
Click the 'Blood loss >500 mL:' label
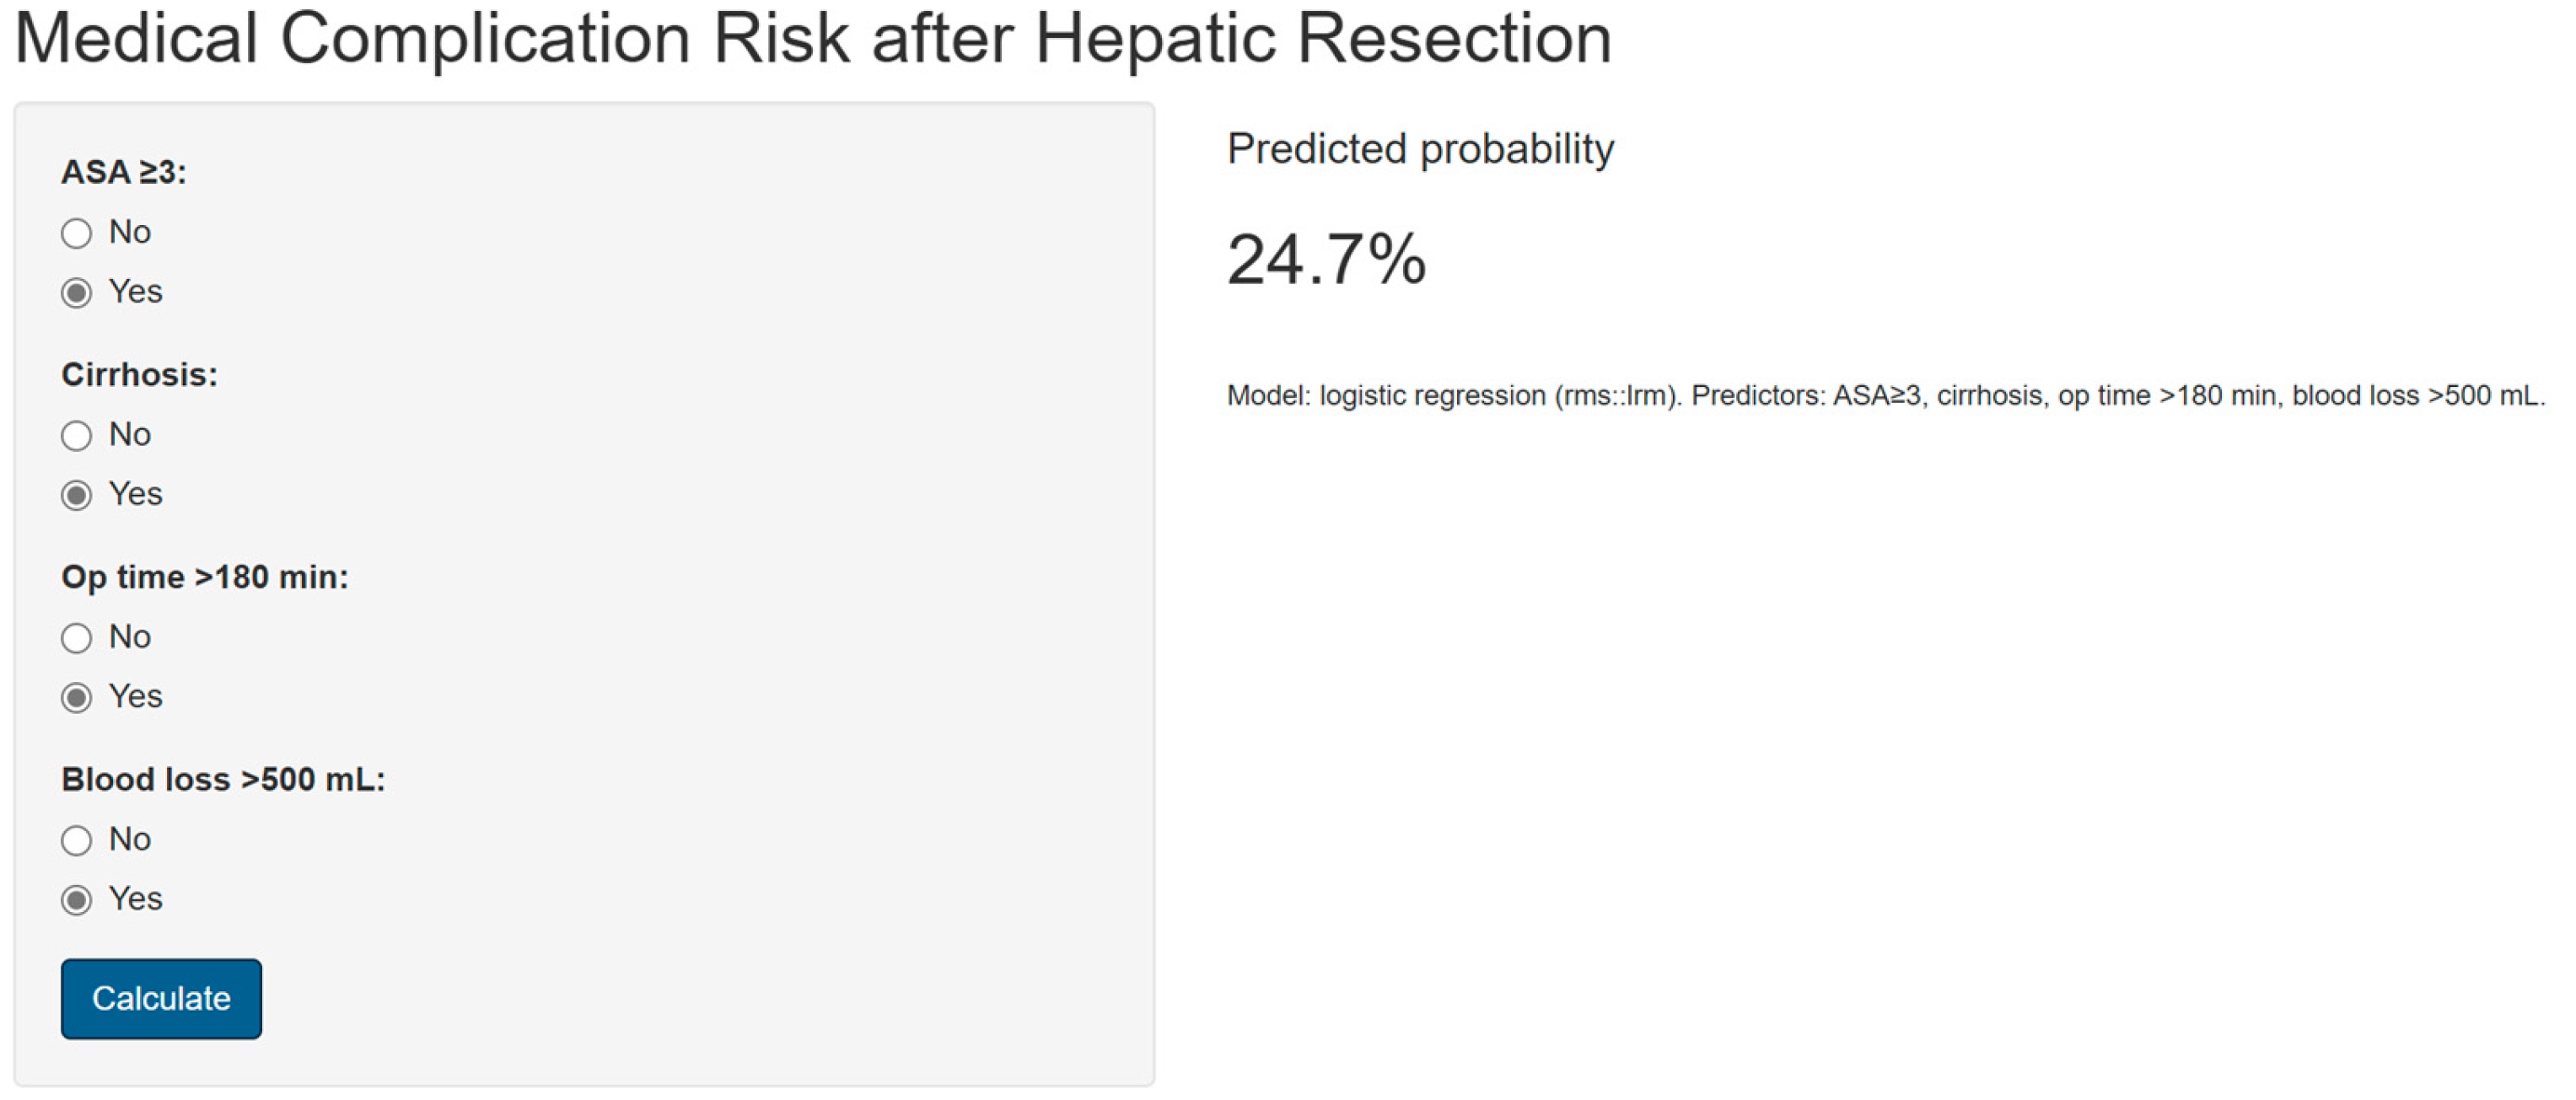coord(223,780)
